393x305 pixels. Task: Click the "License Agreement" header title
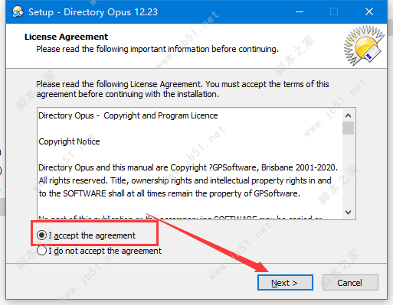coord(66,37)
